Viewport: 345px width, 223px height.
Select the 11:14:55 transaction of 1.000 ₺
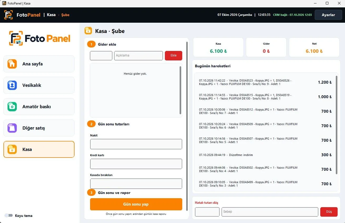pos(265,97)
